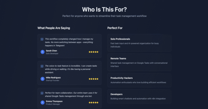Click the Mike Rodriguez name label
208x109 pixels.
(53, 78)
